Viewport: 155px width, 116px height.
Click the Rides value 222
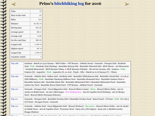click(40, 19)
